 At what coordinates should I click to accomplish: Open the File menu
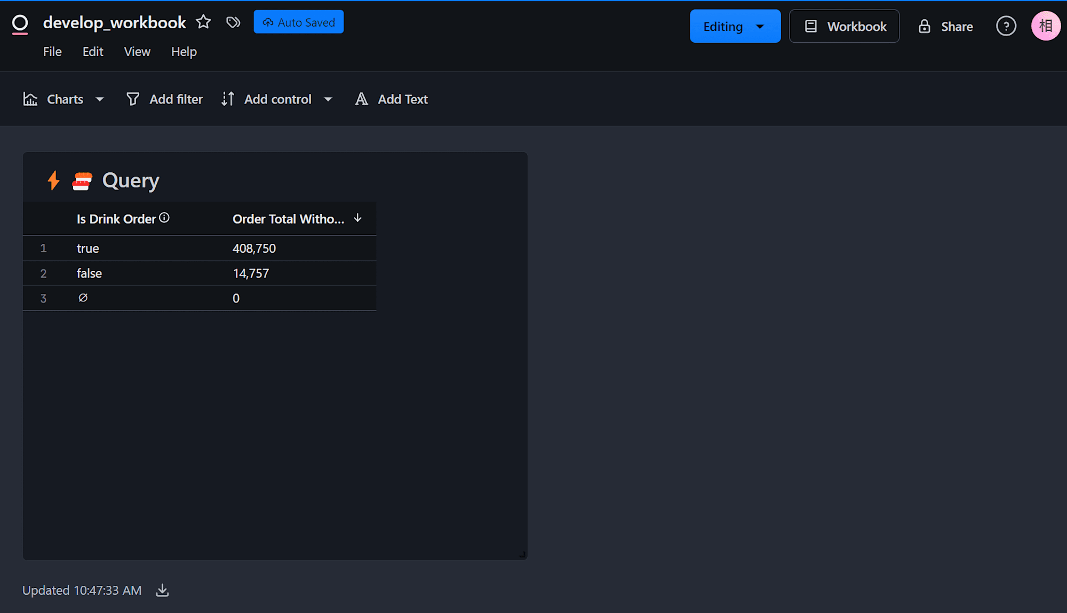click(x=52, y=52)
